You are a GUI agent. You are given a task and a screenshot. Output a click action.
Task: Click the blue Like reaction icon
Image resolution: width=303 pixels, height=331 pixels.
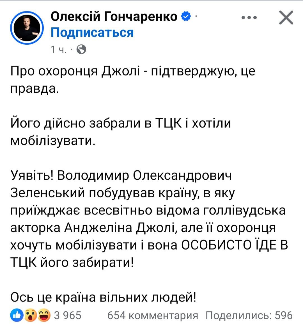[17, 315]
